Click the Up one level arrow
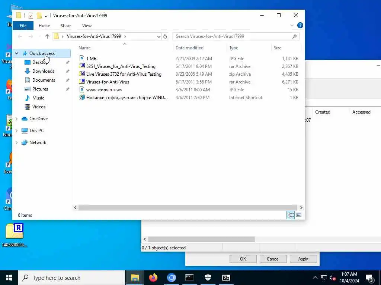Screen dimensions: 381x285 [47, 36]
